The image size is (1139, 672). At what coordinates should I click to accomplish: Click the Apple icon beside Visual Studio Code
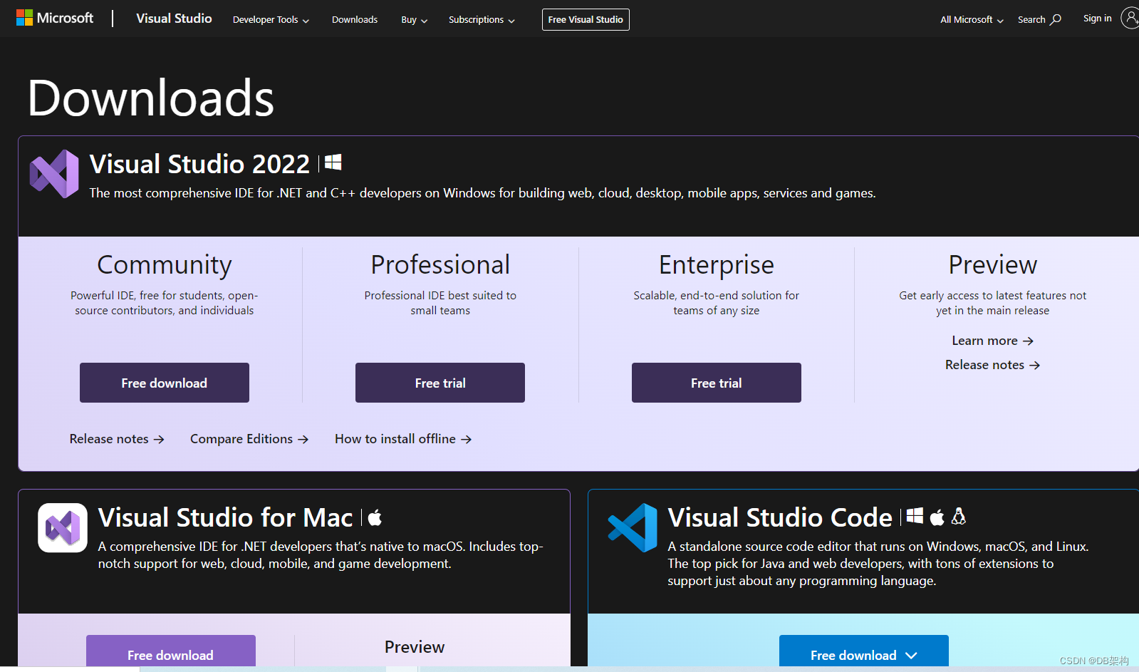click(937, 517)
